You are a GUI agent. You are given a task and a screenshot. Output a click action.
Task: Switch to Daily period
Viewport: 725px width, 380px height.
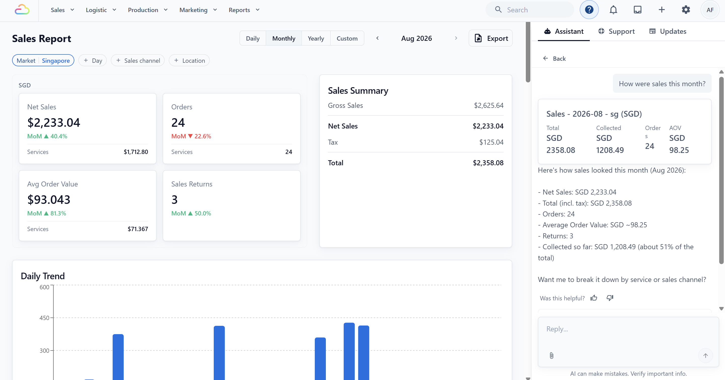tap(253, 38)
